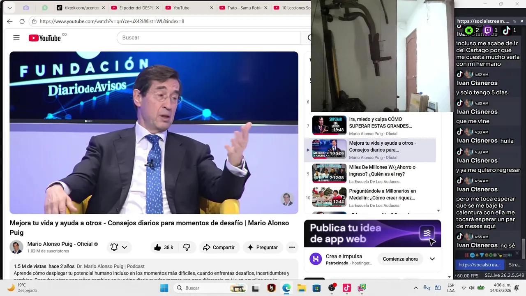Toggle the bell notification icon in chat toolbar

(477, 255)
